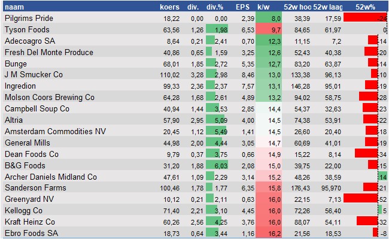
Task: Select the Amsterdam Commodities NV name
Action: click(55, 131)
